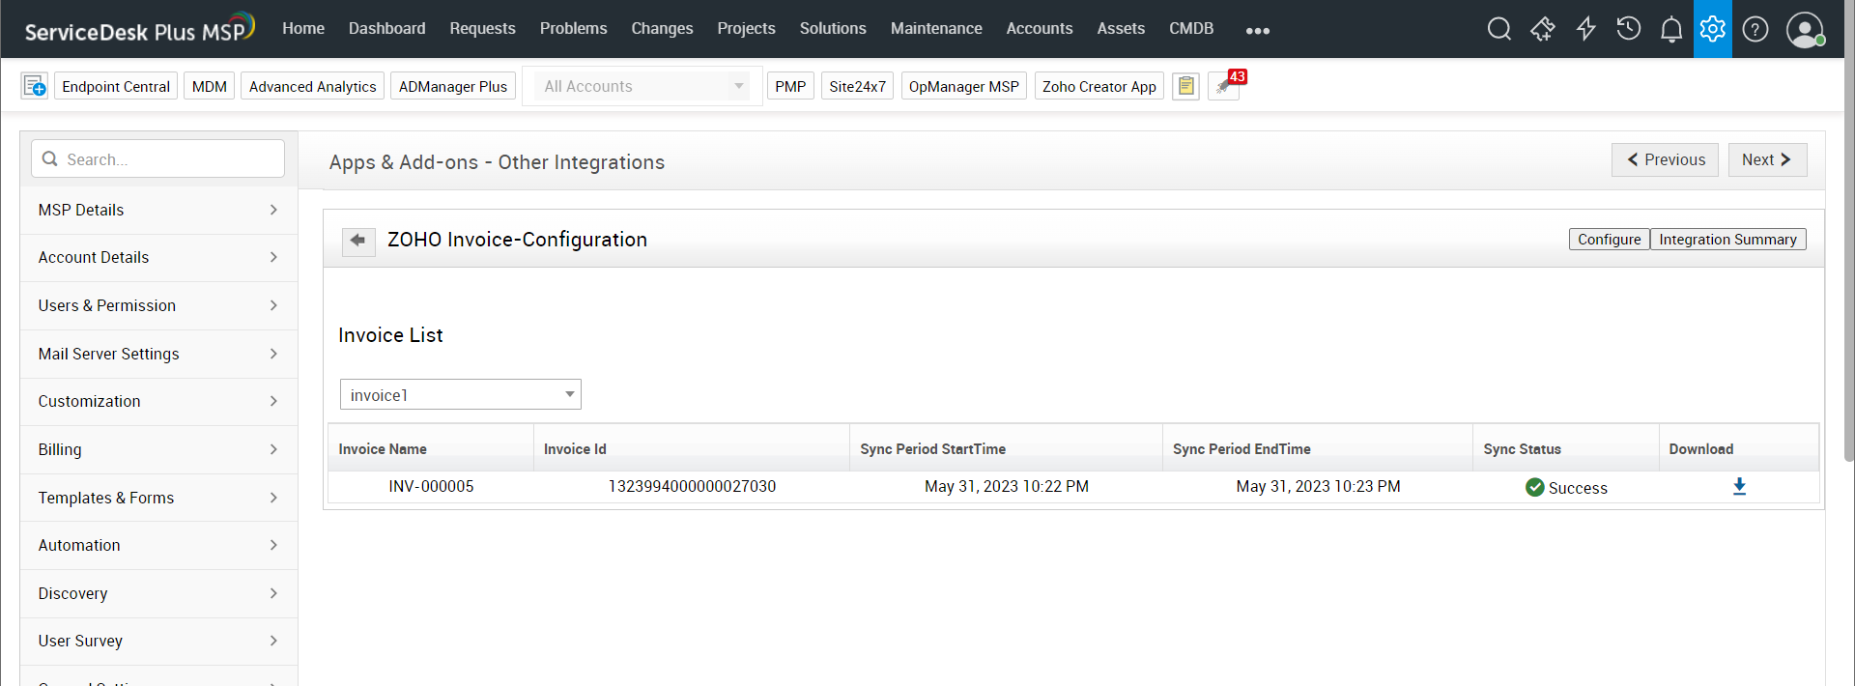Expand the Automation section
The image size is (1855, 686).
click(158, 545)
